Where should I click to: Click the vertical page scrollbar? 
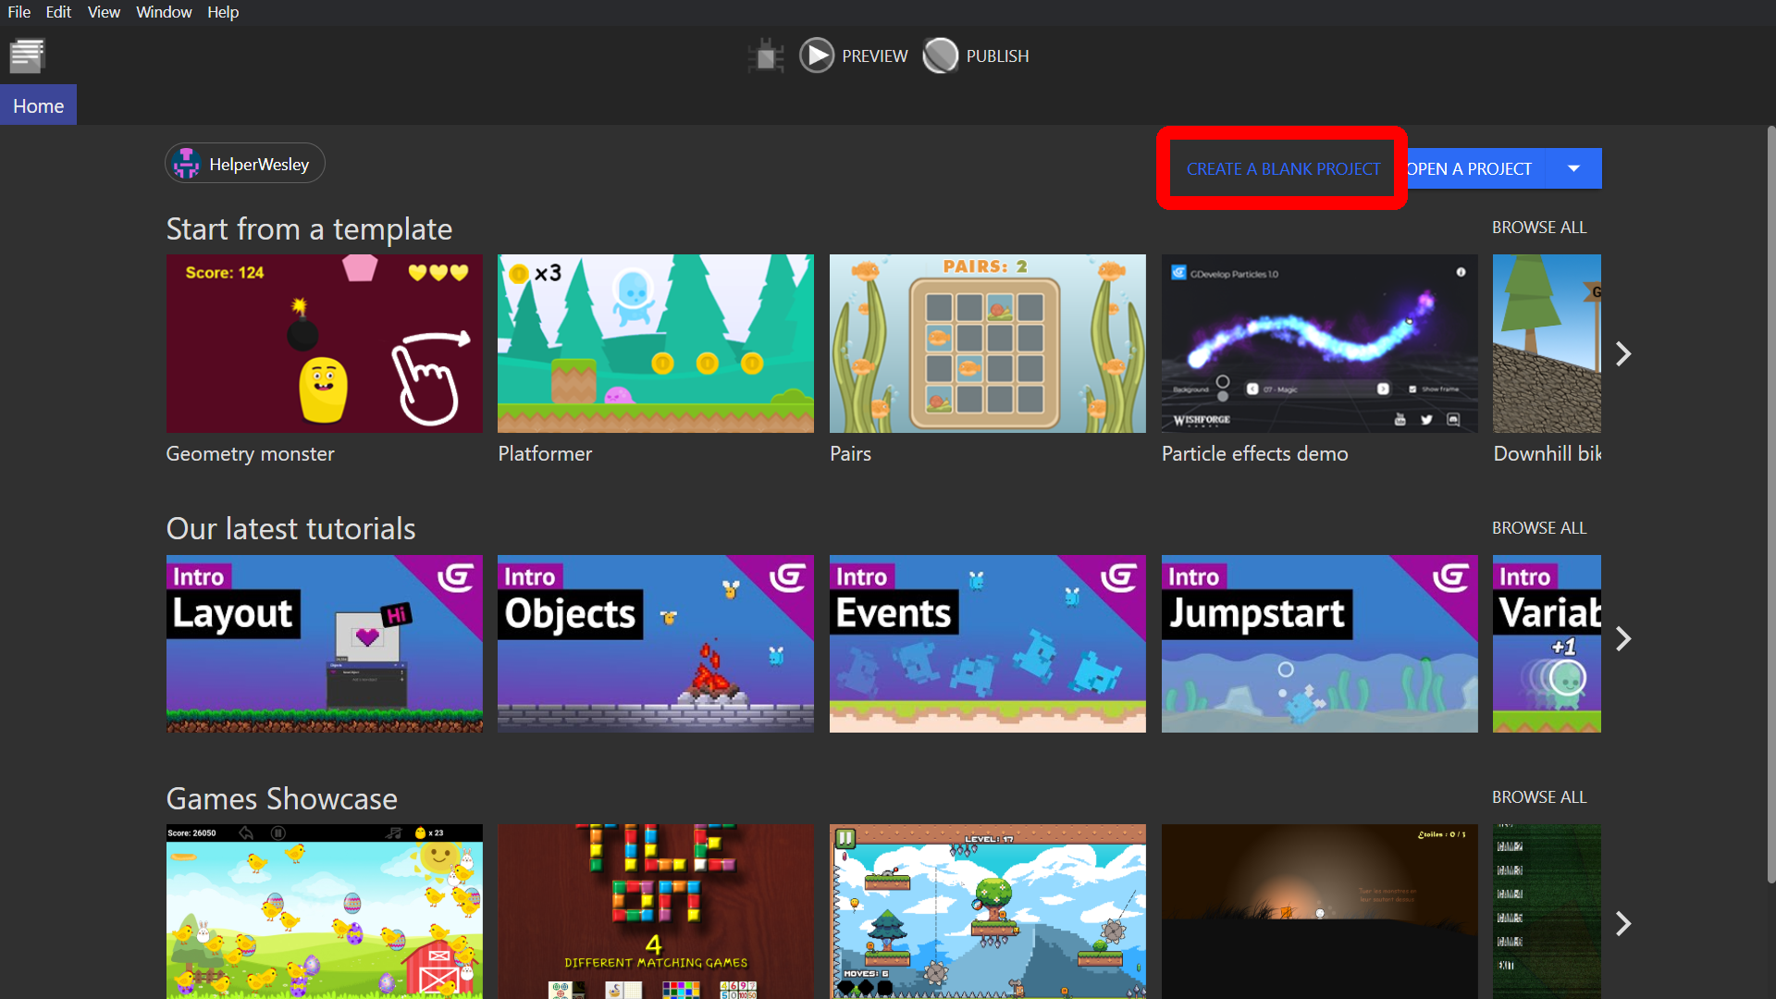1770,504
